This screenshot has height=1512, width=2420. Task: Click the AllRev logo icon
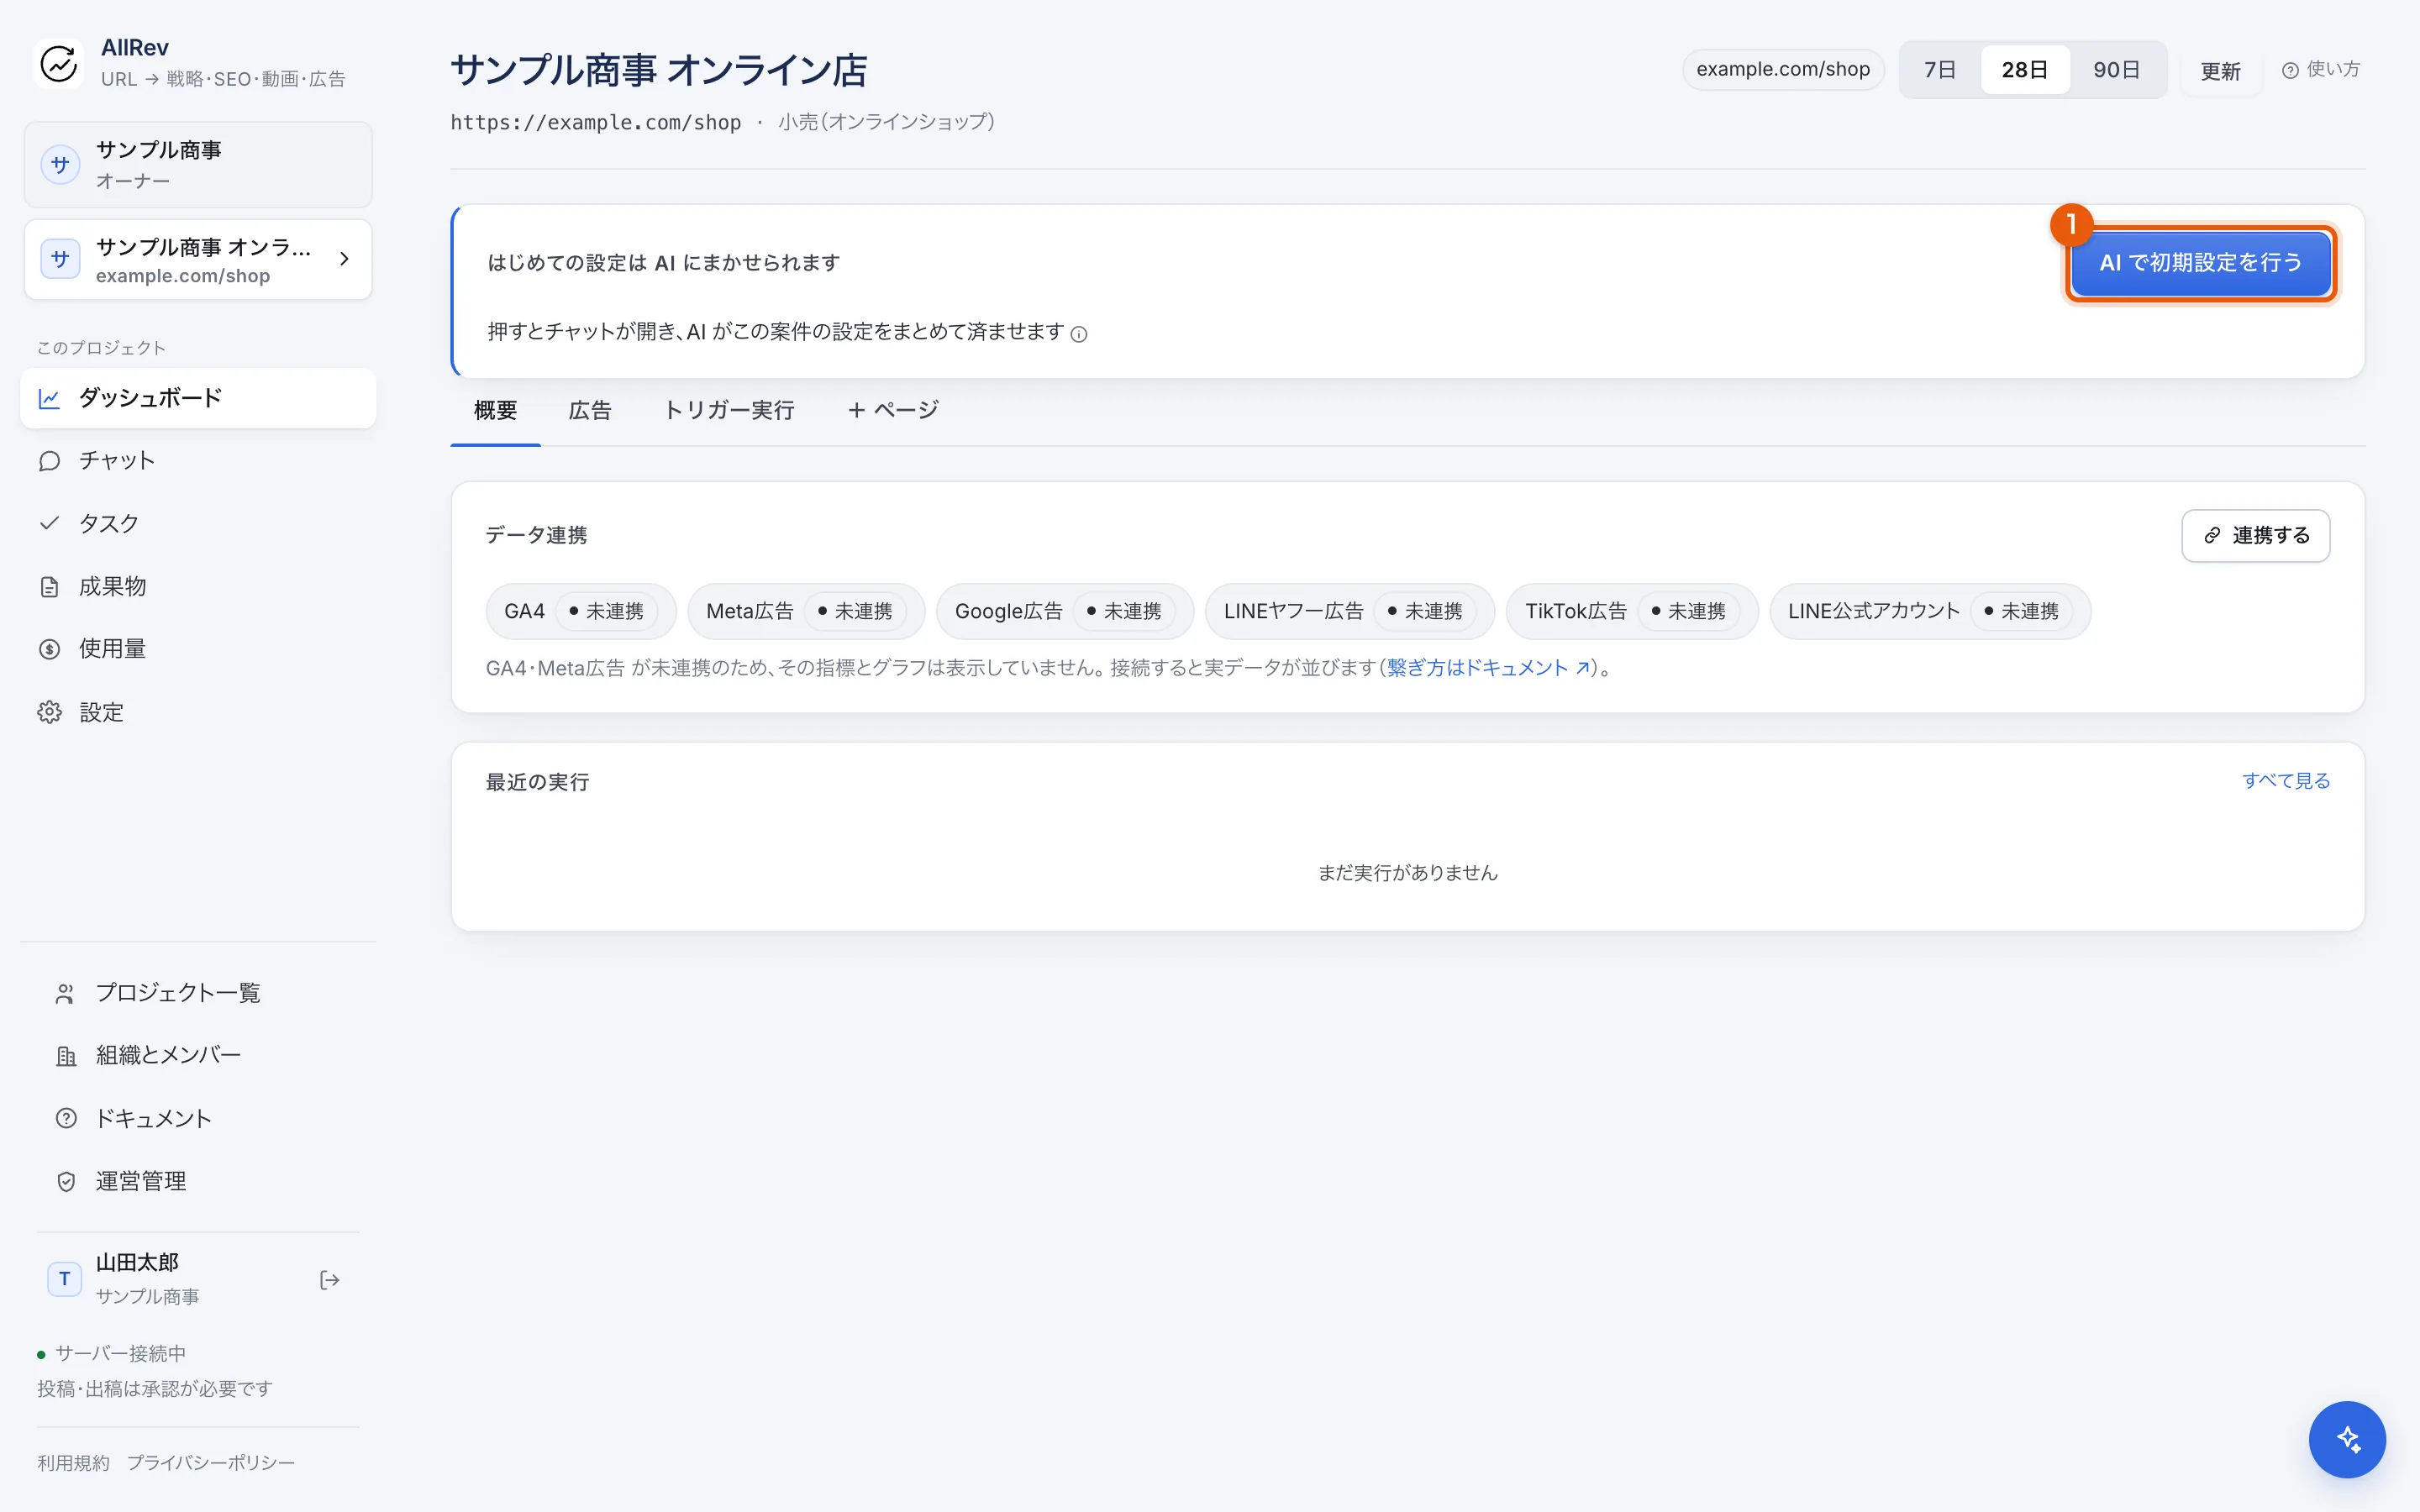(59, 63)
